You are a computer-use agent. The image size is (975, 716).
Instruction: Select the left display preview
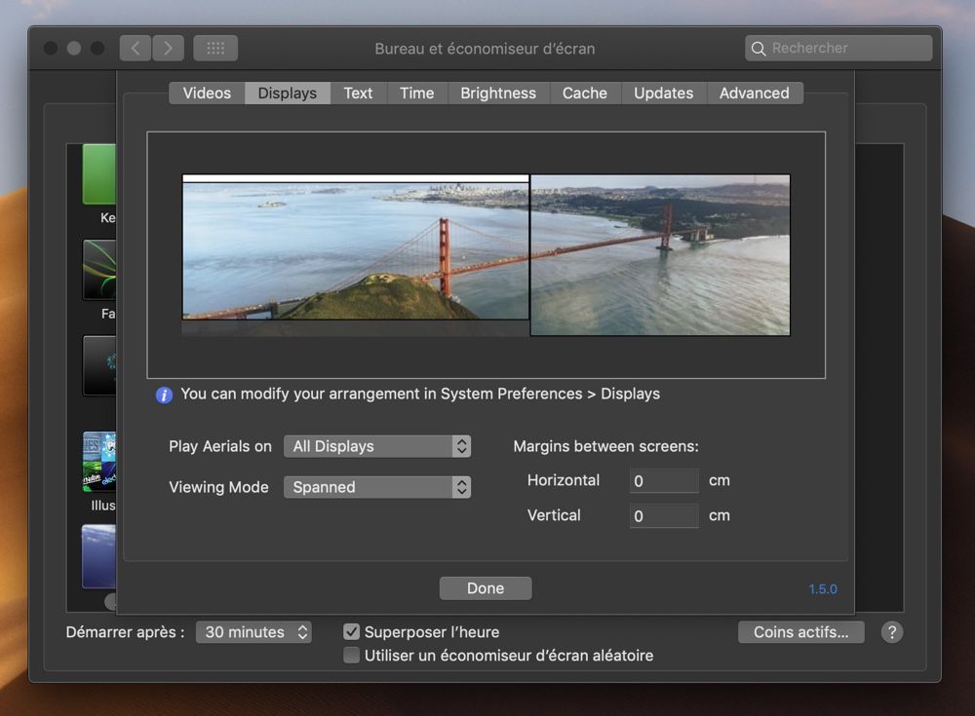[355, 246]
